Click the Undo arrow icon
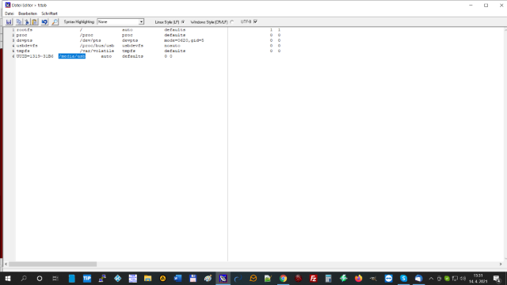Screen dimensions: 507x285 pyautogui.click(x=44, y=22)
